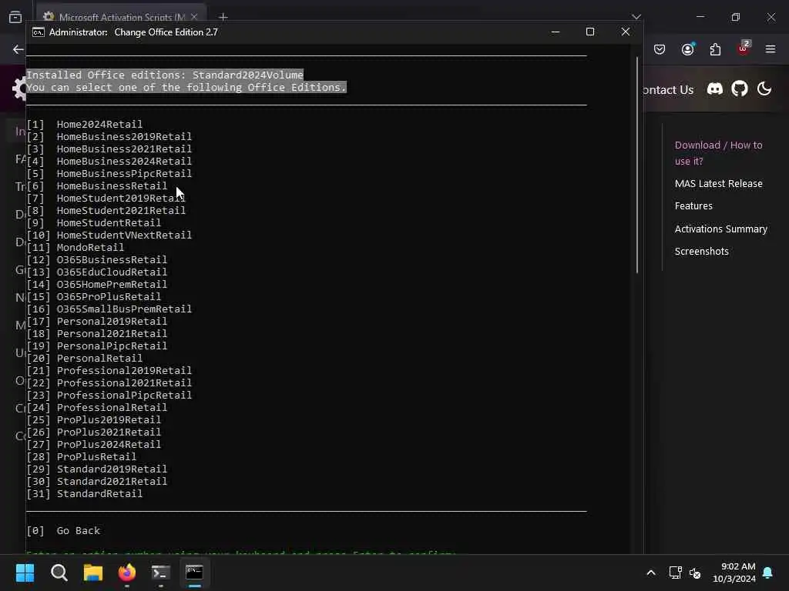Open File Explorer from the taskbar
789x591 pixels.
coord(93,573)
